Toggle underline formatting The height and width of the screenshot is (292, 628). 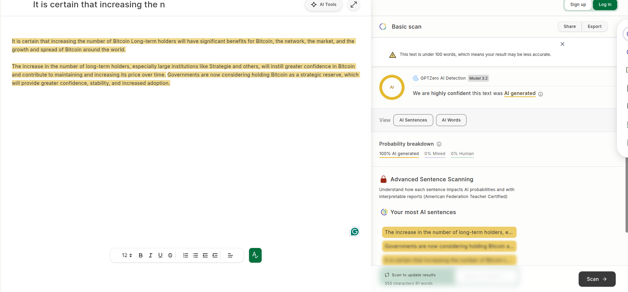pos(160,255)
